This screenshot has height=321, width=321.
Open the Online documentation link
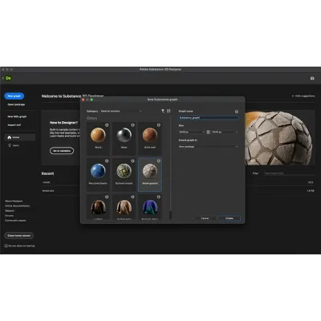click(x=18, y=205)
